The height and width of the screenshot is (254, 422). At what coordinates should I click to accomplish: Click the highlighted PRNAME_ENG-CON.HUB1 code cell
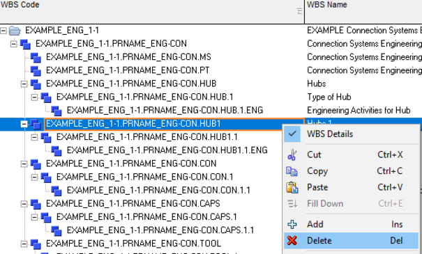pyautogui.click(x=174, y=124)
